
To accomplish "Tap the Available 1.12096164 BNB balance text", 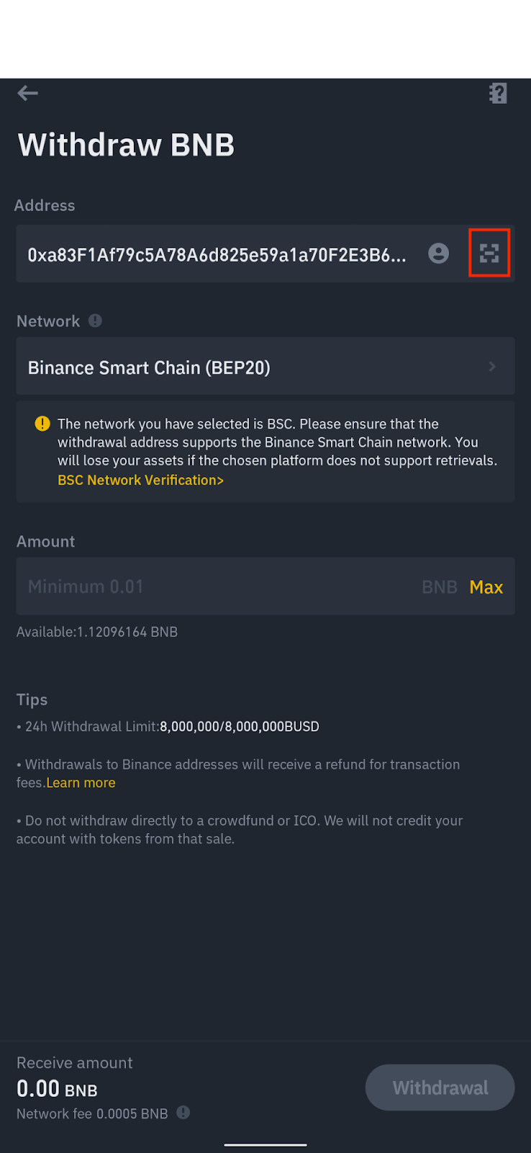I will click(x=97, y=632).
